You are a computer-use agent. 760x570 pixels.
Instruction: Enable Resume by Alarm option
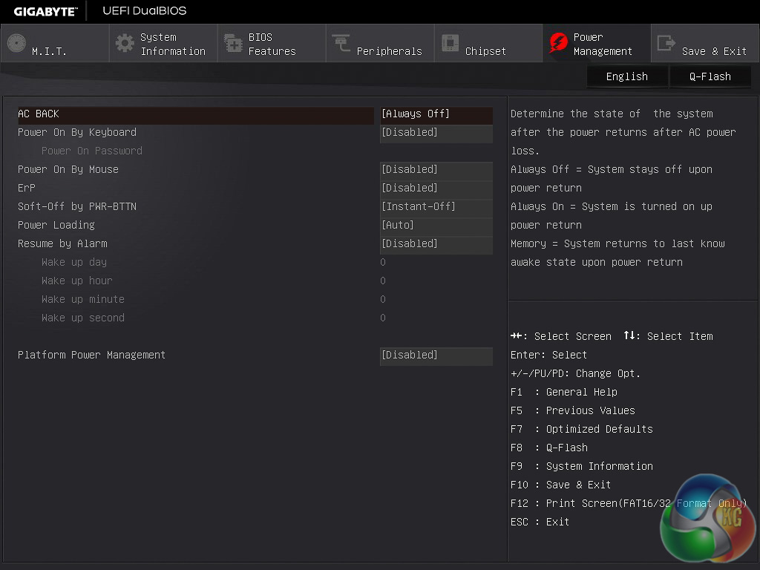[436, 244]
